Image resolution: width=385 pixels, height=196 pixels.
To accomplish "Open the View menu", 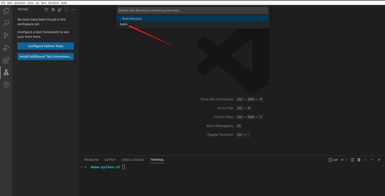I will pyautogui.click(x=31, y=3).
